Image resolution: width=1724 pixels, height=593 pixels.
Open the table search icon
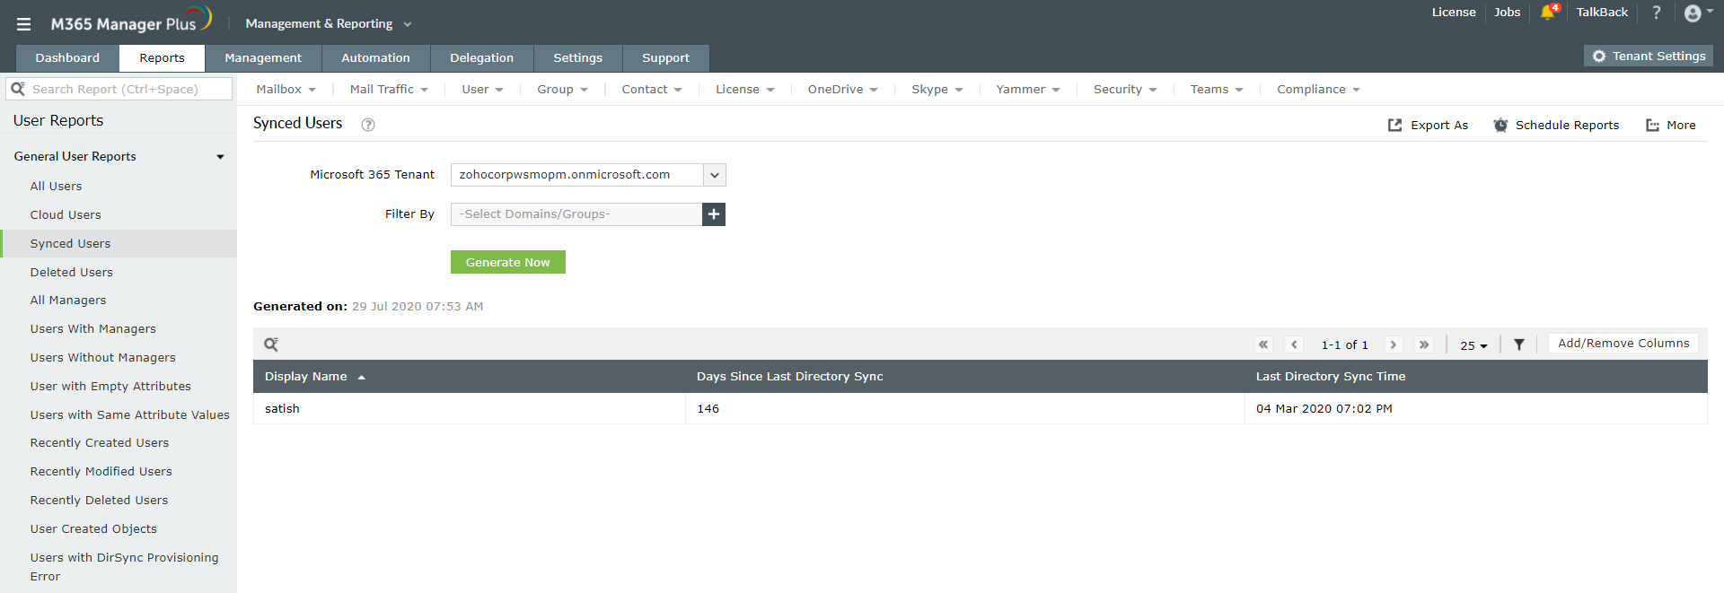(x=271, y=344)
